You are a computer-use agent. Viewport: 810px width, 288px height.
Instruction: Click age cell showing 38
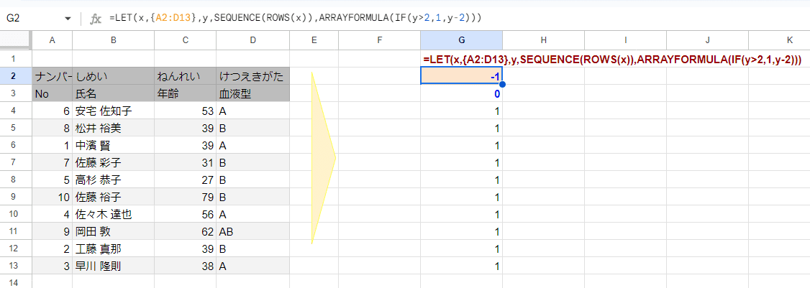coord(185,266)
